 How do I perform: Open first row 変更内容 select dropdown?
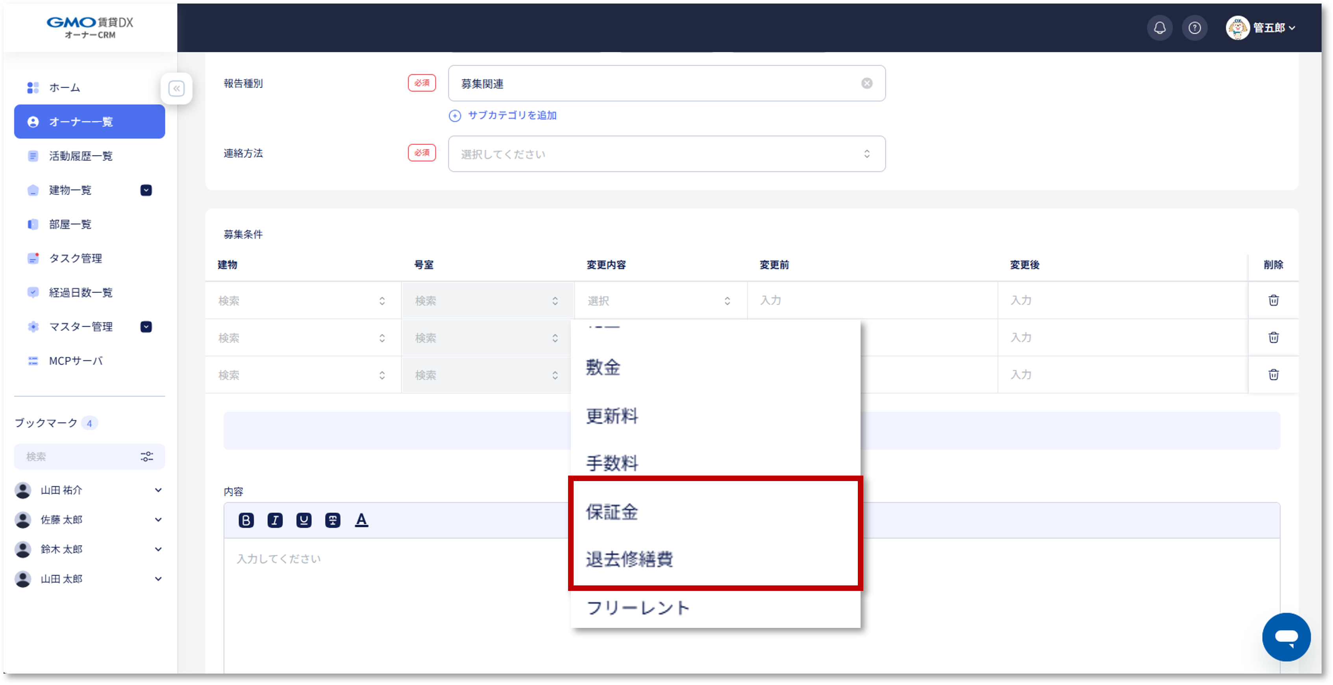click(x=660, y=301)
